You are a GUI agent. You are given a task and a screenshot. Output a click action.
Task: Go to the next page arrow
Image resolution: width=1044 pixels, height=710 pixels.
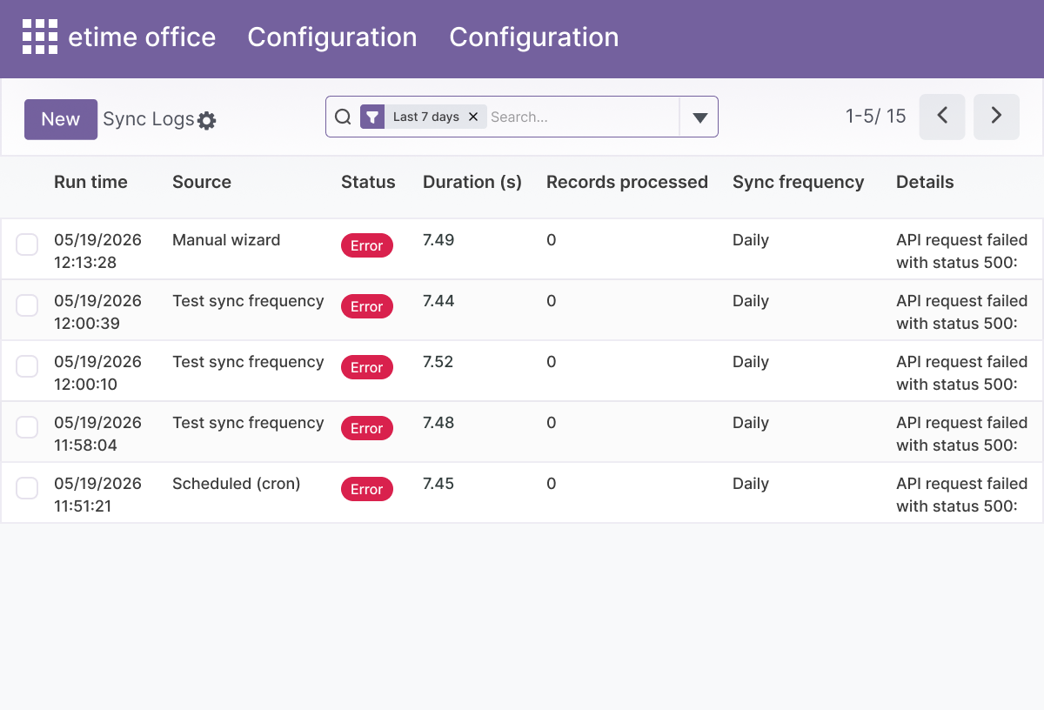pos(996,117)
